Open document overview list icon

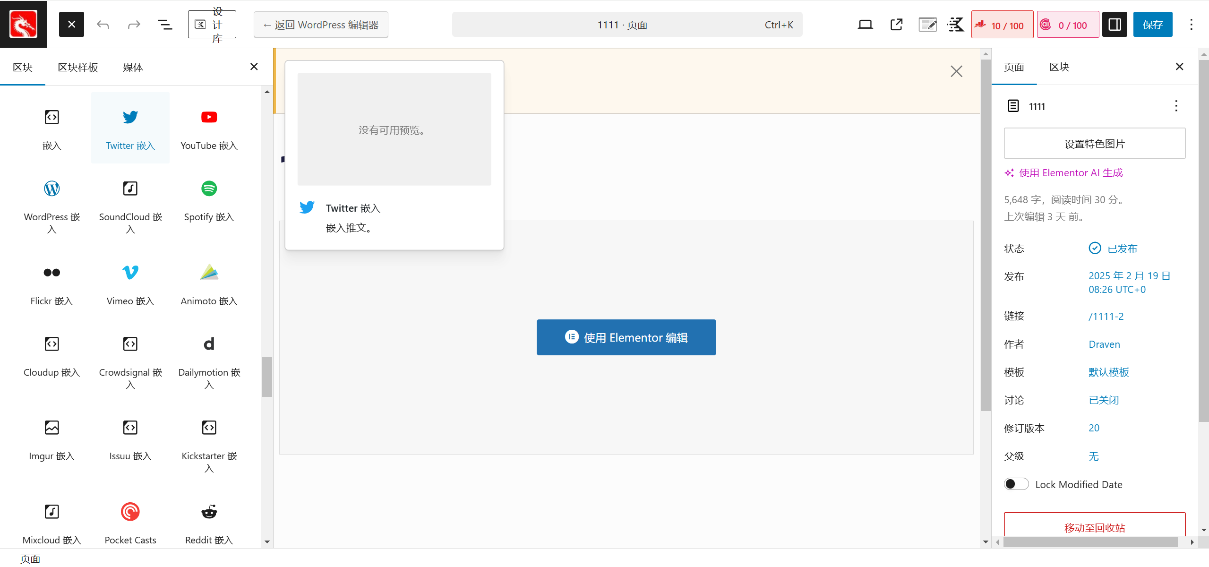coord(165,25)
